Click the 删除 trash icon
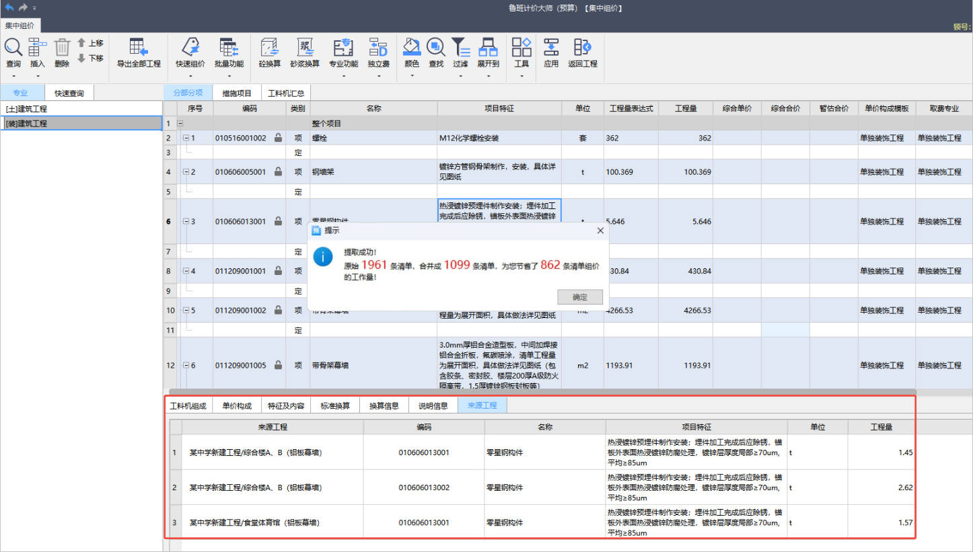This screenshot has width=973, height=552. [62, 48]
